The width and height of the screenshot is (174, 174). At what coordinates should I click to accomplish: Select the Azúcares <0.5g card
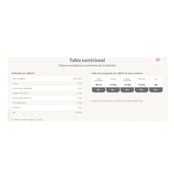coord(142,84)
